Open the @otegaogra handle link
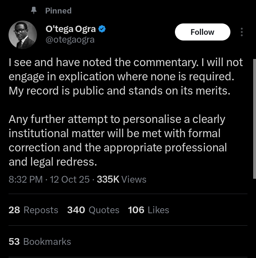This screenshot has width=256, height=258. 70,39
